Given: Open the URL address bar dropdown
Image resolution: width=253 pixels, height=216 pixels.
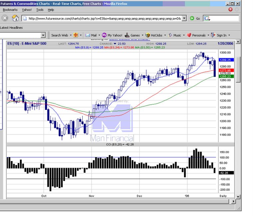Looking at the screenshot, I should click(x=184, y=18).
